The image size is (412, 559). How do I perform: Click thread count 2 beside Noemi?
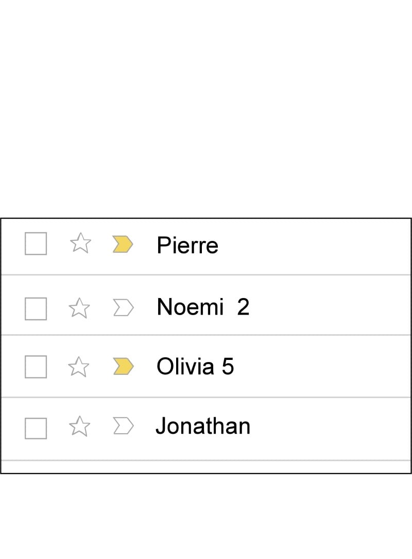tap(243, 307)
